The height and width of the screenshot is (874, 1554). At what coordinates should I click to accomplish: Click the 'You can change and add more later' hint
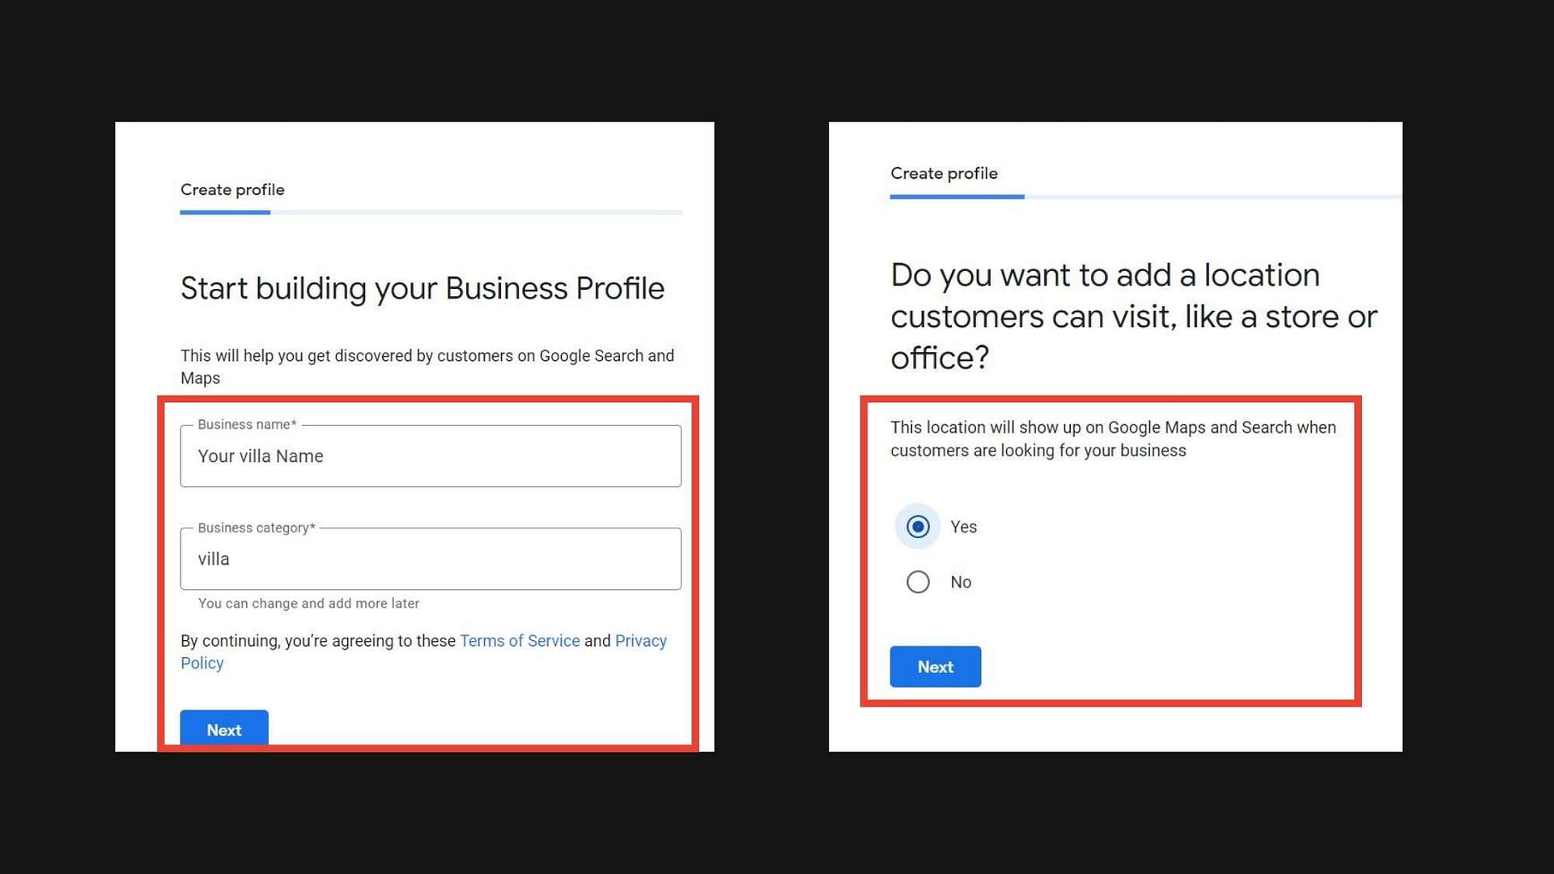308,604
